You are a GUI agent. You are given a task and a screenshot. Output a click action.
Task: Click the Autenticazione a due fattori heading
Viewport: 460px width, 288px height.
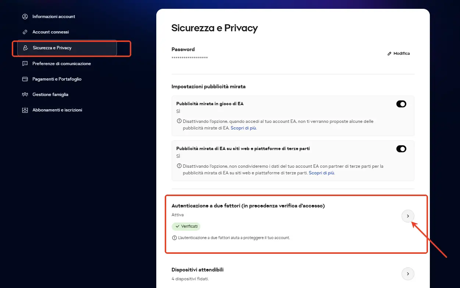(248, 206)
